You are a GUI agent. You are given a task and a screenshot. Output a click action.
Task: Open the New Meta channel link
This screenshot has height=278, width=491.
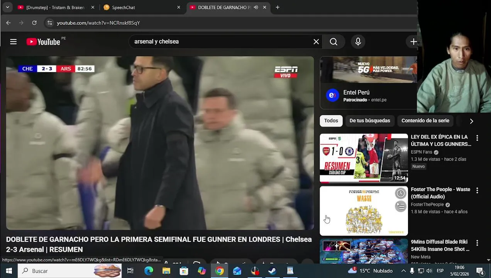(x=420, y=257)
